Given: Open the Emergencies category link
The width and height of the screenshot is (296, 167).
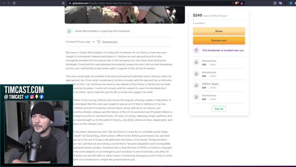Looking at the screenshot, I should click(x=110, y=42).
